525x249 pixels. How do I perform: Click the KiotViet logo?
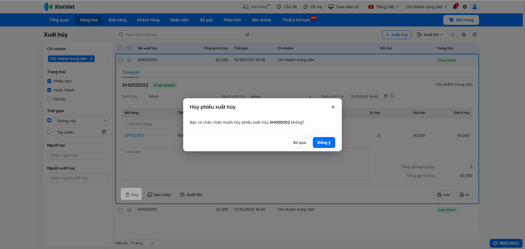pos(59,7)
